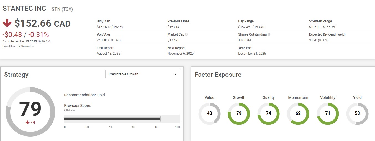Click Previous Close value $153.14
375x141 pixels.
[174, 27]
